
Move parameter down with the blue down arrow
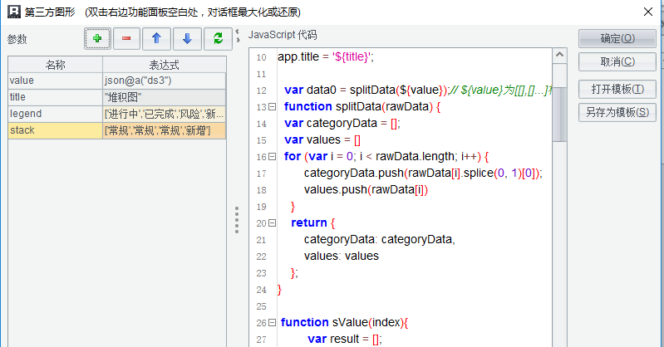pos(187,39)
